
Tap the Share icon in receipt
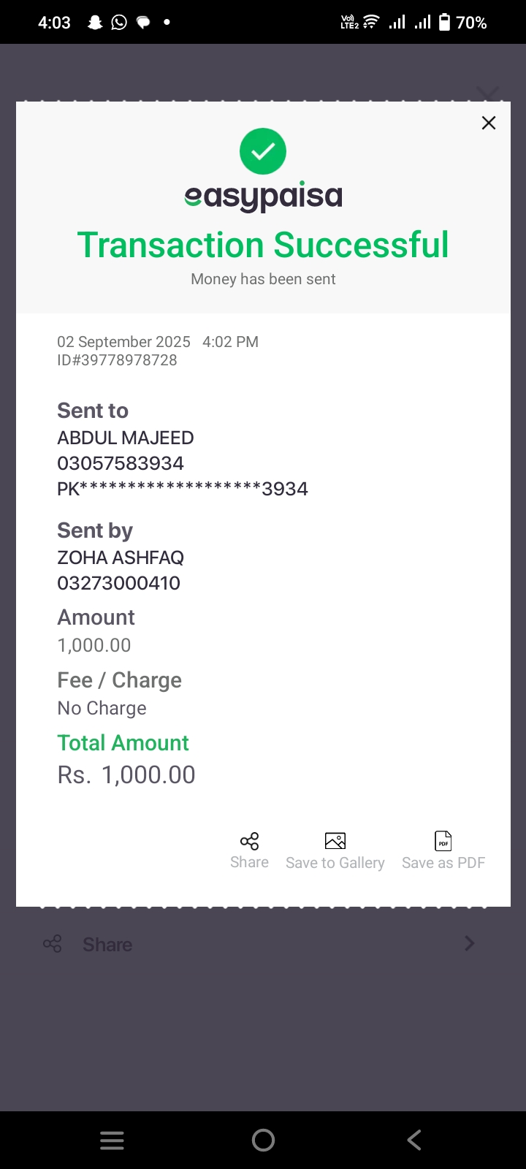point(249,841)
